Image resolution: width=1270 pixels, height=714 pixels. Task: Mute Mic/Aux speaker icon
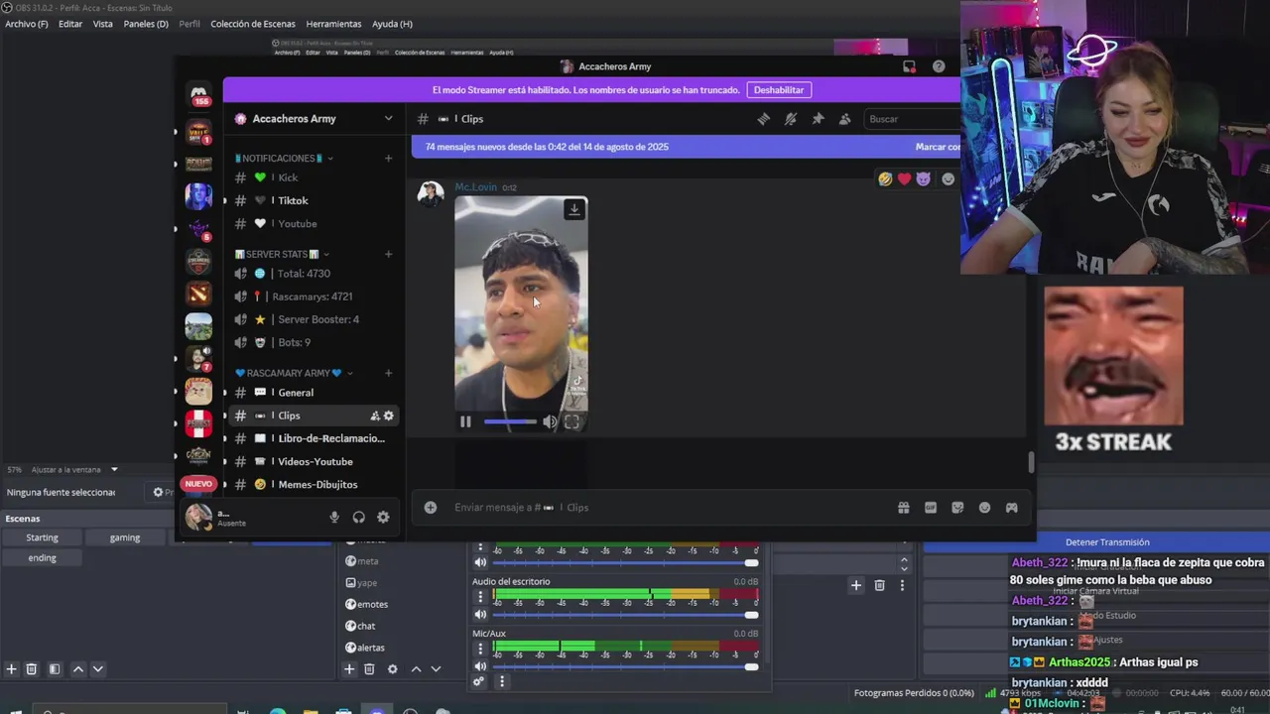tap(481, 666)
